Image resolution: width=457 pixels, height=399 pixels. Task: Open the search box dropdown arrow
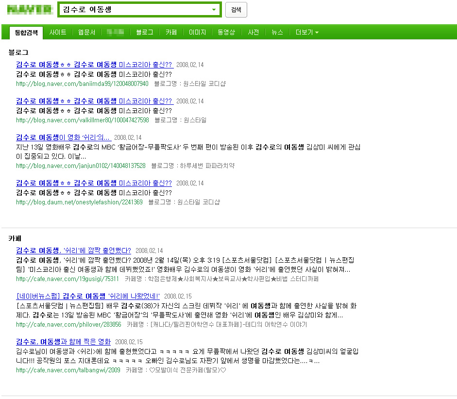[214, 10]
